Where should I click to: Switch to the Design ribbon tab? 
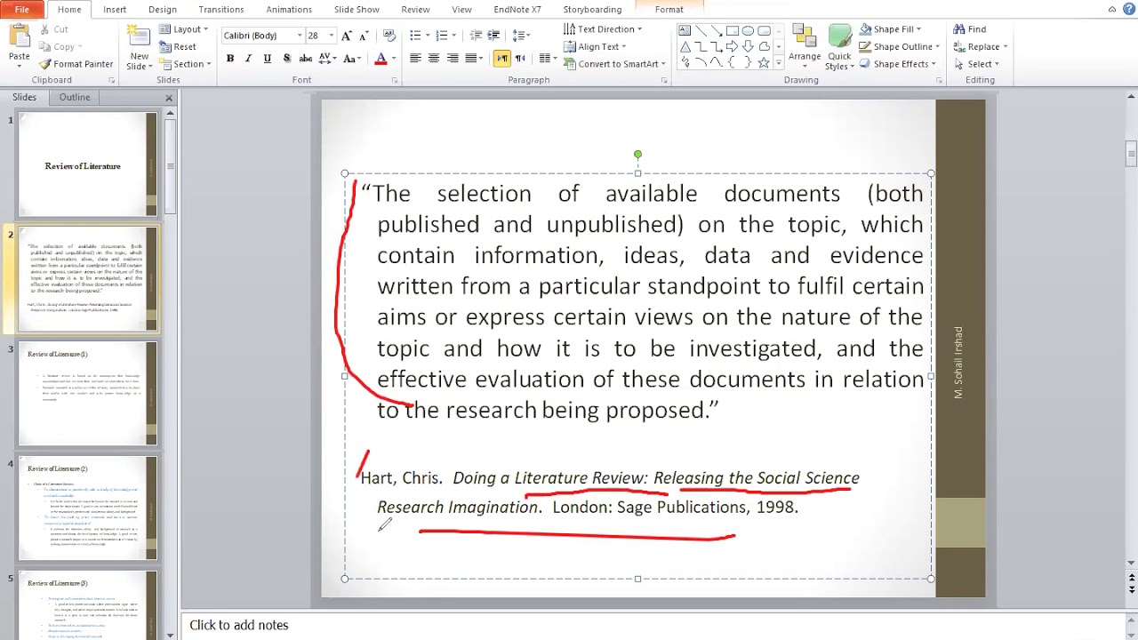pos(163,10)
